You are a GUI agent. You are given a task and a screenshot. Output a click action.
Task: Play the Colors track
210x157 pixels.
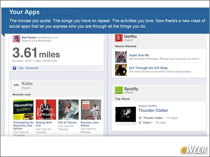tap(140, 122)
